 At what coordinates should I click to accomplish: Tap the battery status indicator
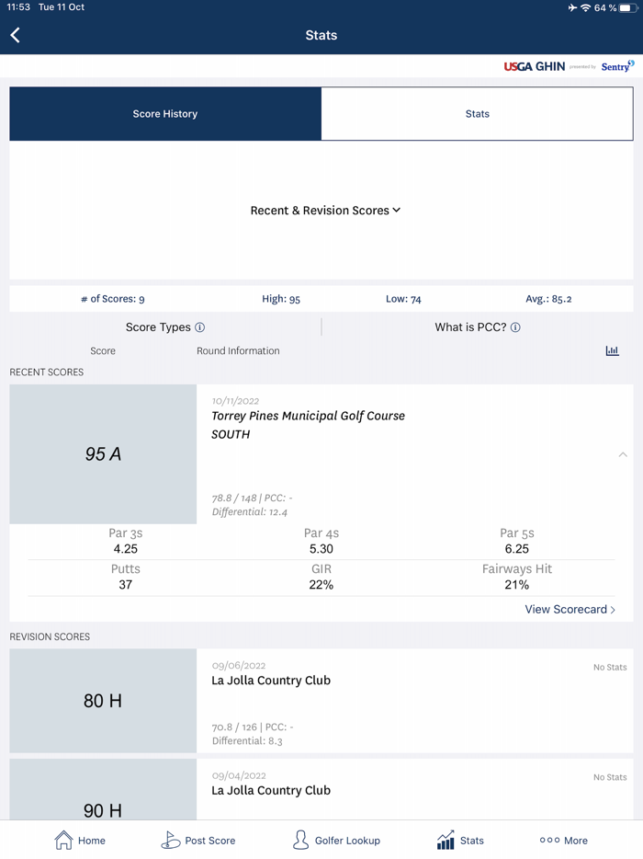pyautogui.click(x=628, y=7)
